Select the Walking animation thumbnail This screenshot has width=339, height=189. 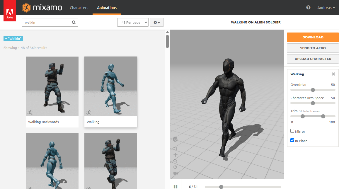pyautogui.click(x=111, y=86)
